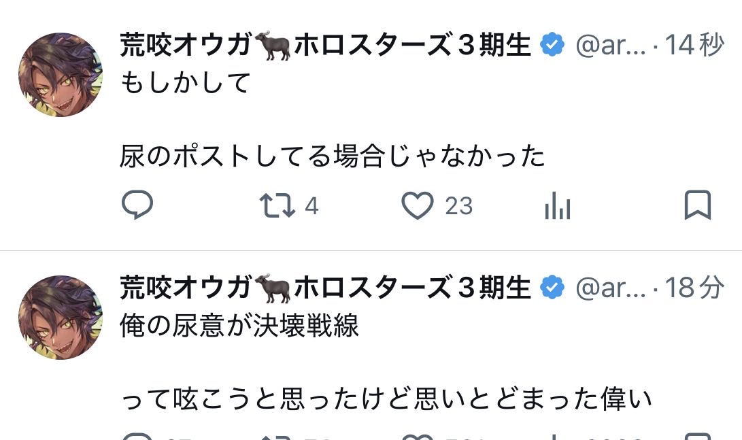
Task: Click the @ar… handle on the 14秒 post
Action: tap(610, 46)
